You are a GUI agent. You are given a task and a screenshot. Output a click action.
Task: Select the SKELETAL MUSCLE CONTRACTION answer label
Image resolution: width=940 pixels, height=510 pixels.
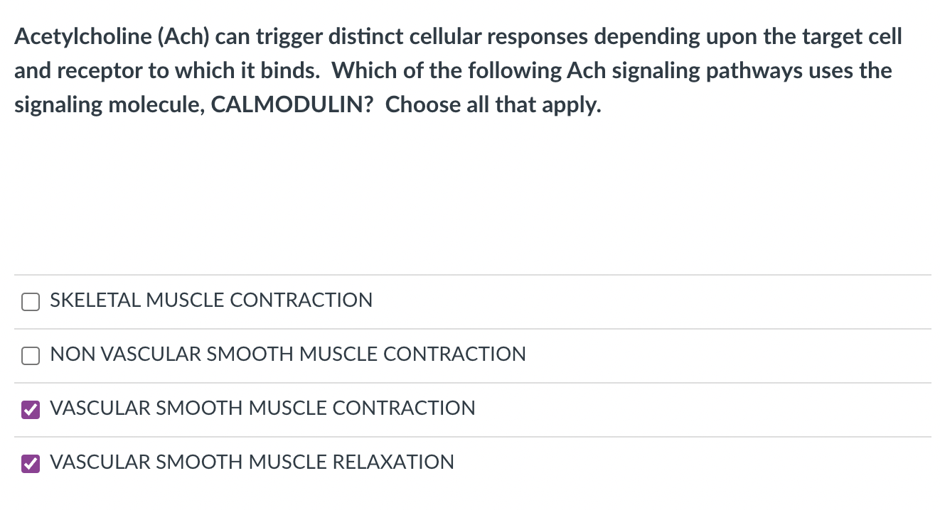210,300
